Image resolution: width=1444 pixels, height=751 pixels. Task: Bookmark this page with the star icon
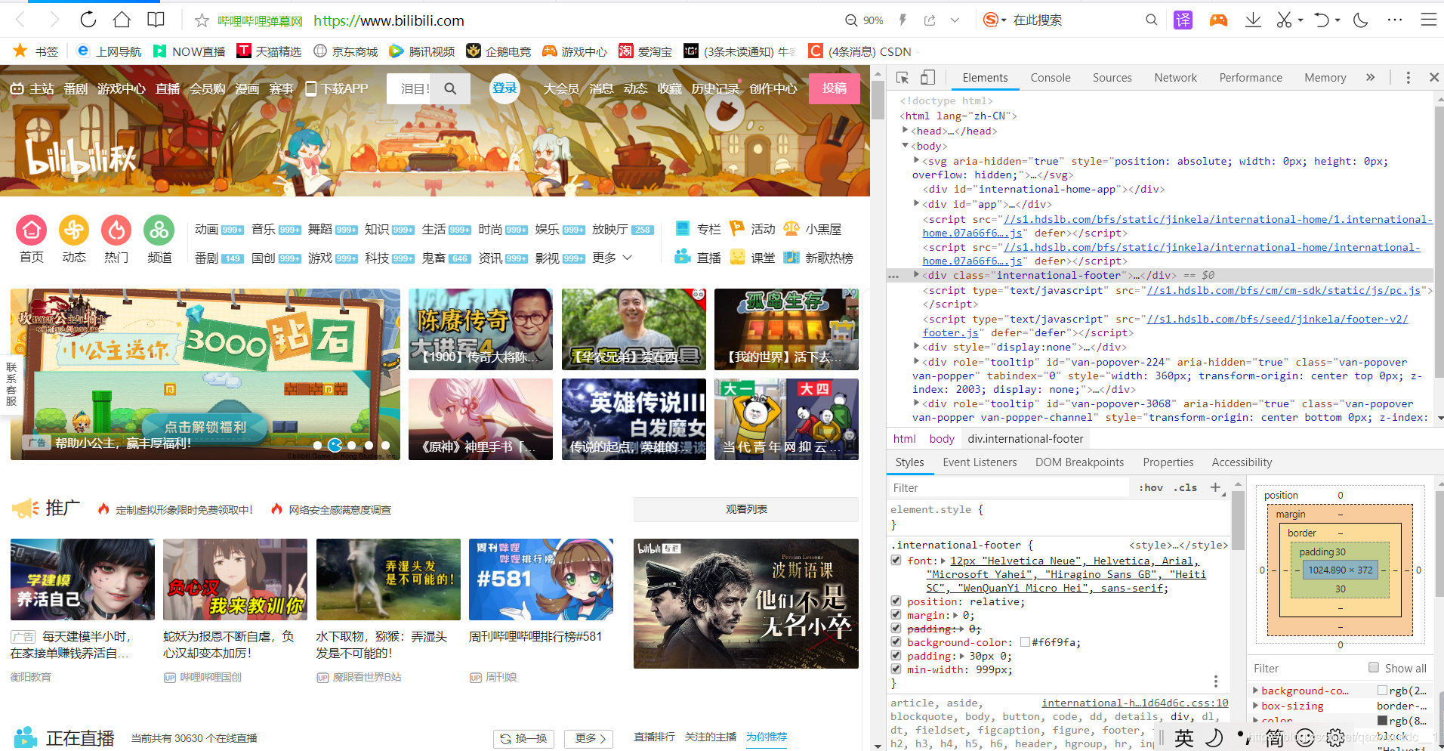(202, 20)
